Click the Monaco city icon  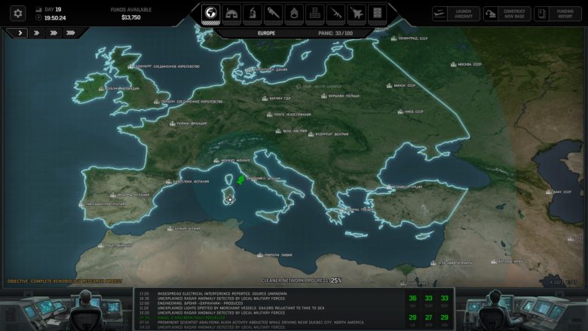pos(216,161)
